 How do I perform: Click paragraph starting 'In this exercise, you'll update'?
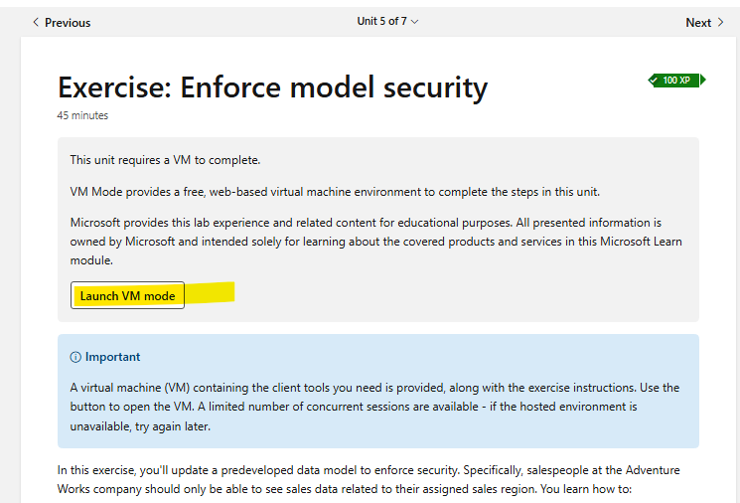coord(369,479)
